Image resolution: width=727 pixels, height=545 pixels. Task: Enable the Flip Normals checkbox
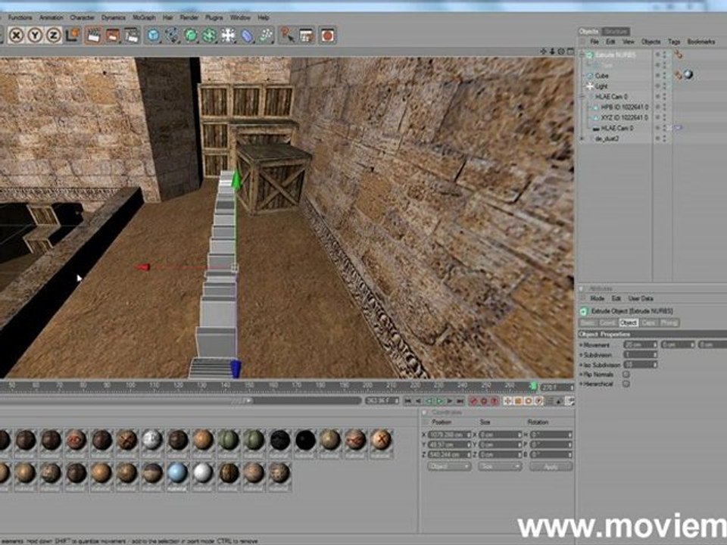pos(626,374)
